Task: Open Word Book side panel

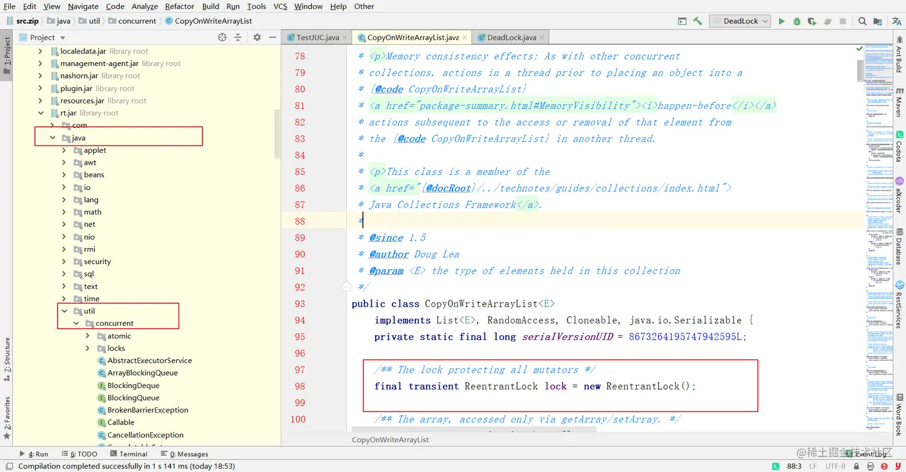Action: [x=899, y=416]
